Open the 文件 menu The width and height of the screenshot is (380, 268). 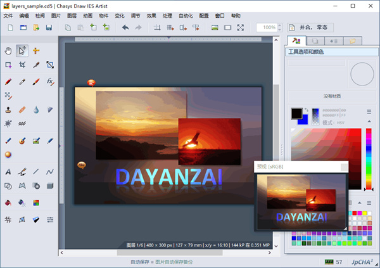pyautogui.click(x=8, y=16)
